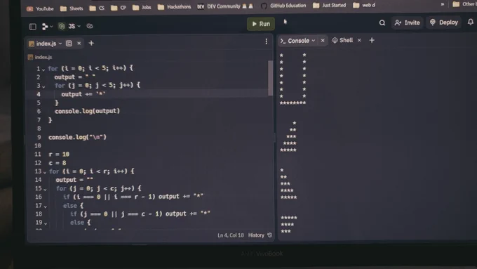The image size is (477, 269).
Task: Open search with magnifier icon
Action: coord(382,23)
